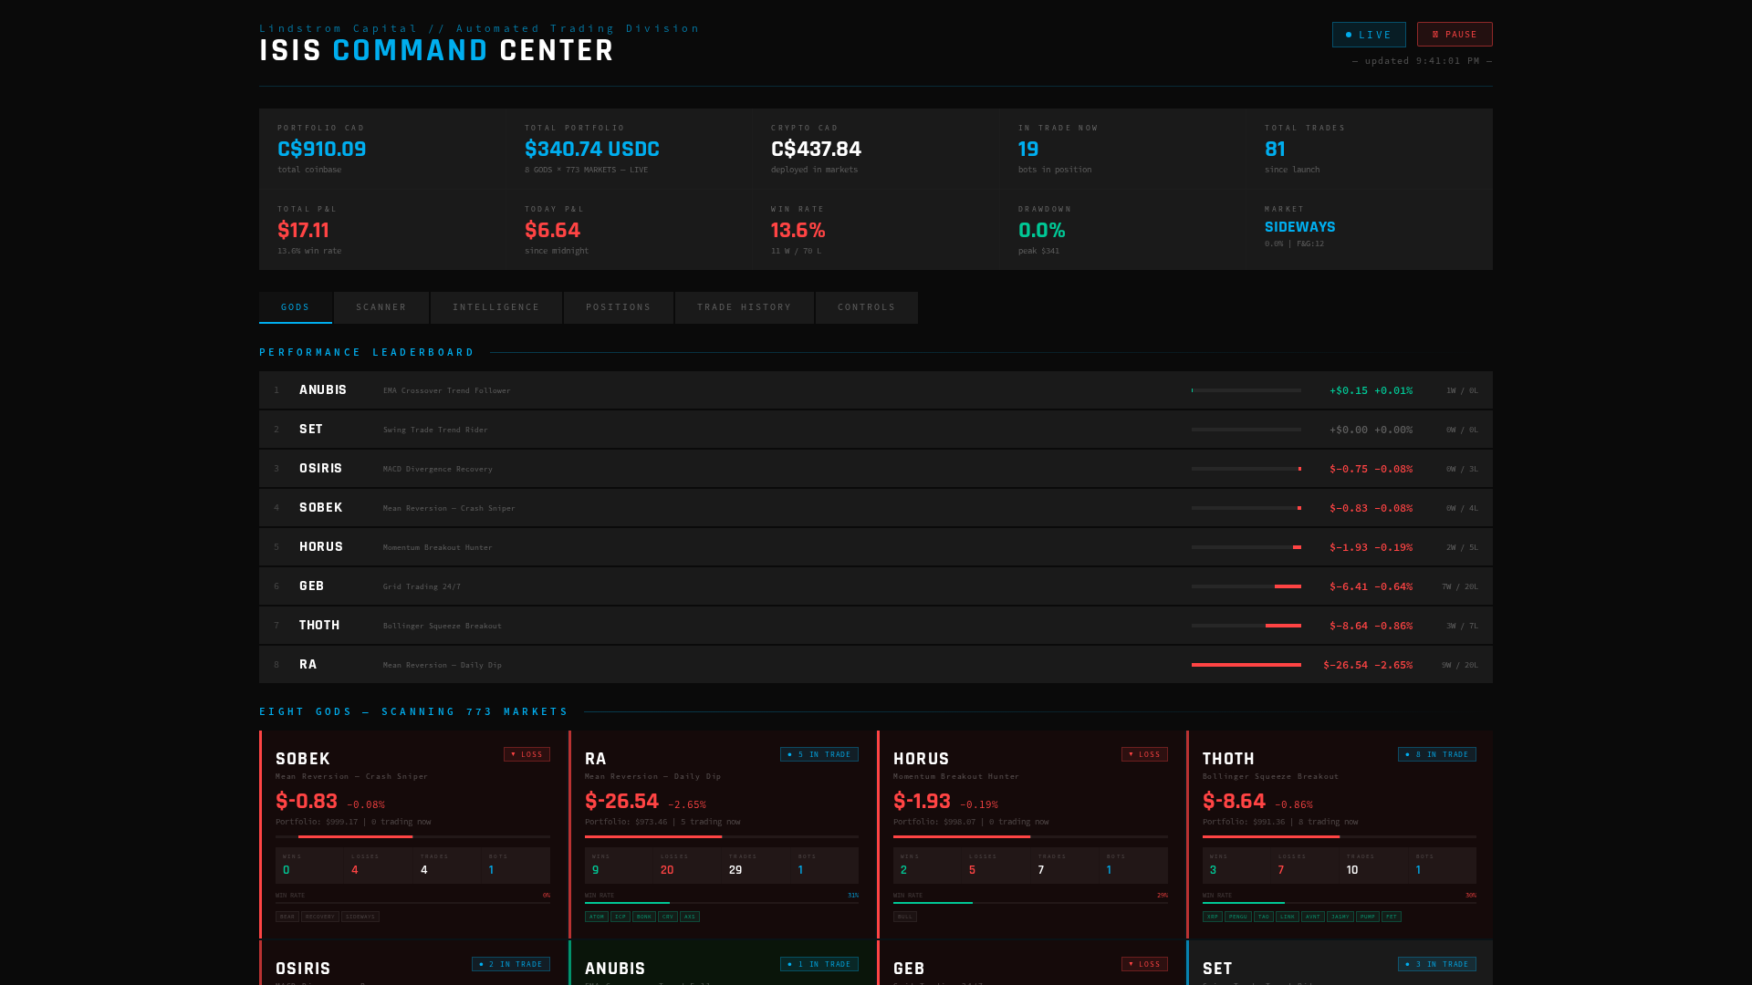
Task: Select the SOBEK leaderboard row
Action: click(876, 508)
